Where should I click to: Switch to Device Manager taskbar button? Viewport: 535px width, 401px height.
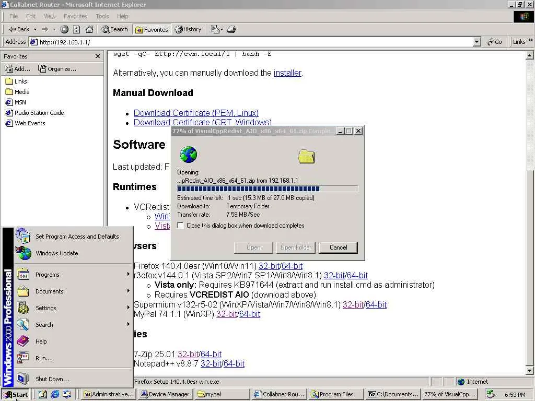[166, 394]
